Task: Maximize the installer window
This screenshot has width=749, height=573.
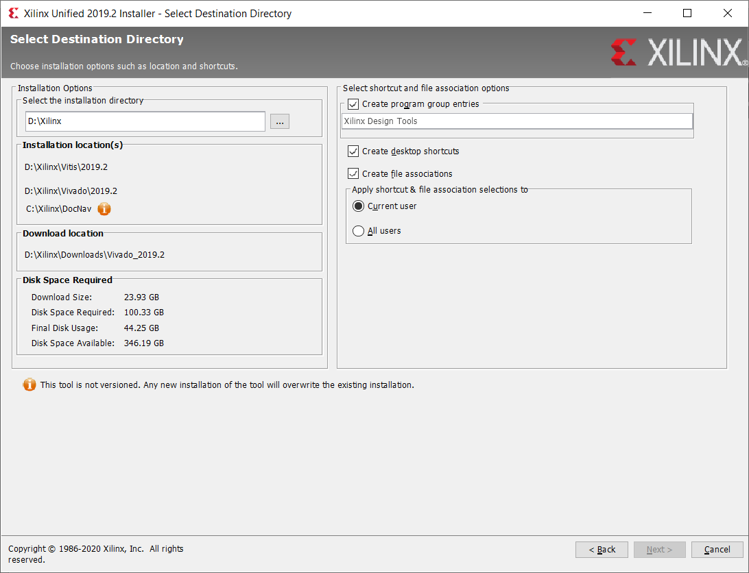Action: click(687, 14)
